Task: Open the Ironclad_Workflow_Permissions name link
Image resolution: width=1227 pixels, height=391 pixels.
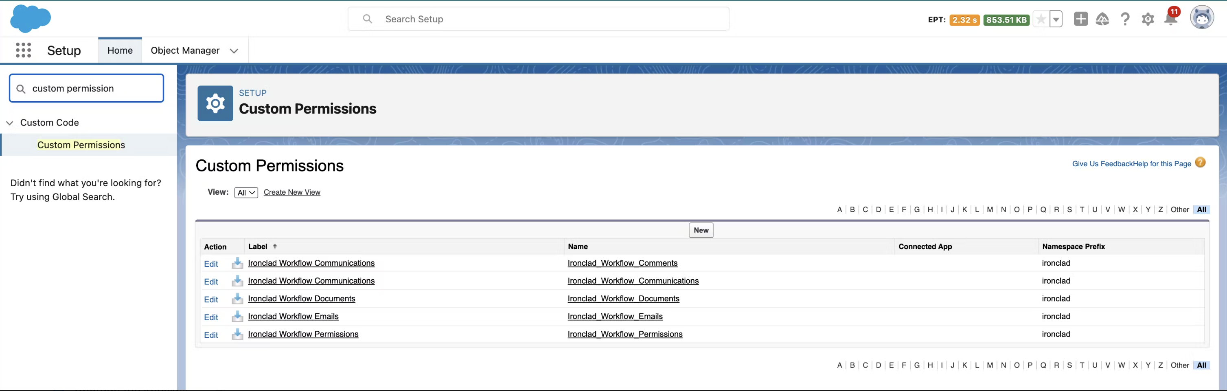Action: point(625,334)
